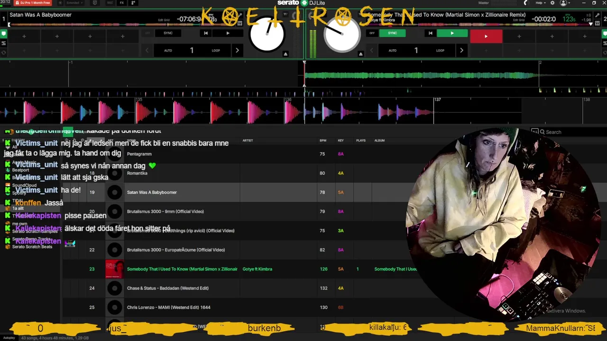The height and width of the screenshot is (341, 607).
Task: Sort library by PLAYS column
Action: [361, 140]
